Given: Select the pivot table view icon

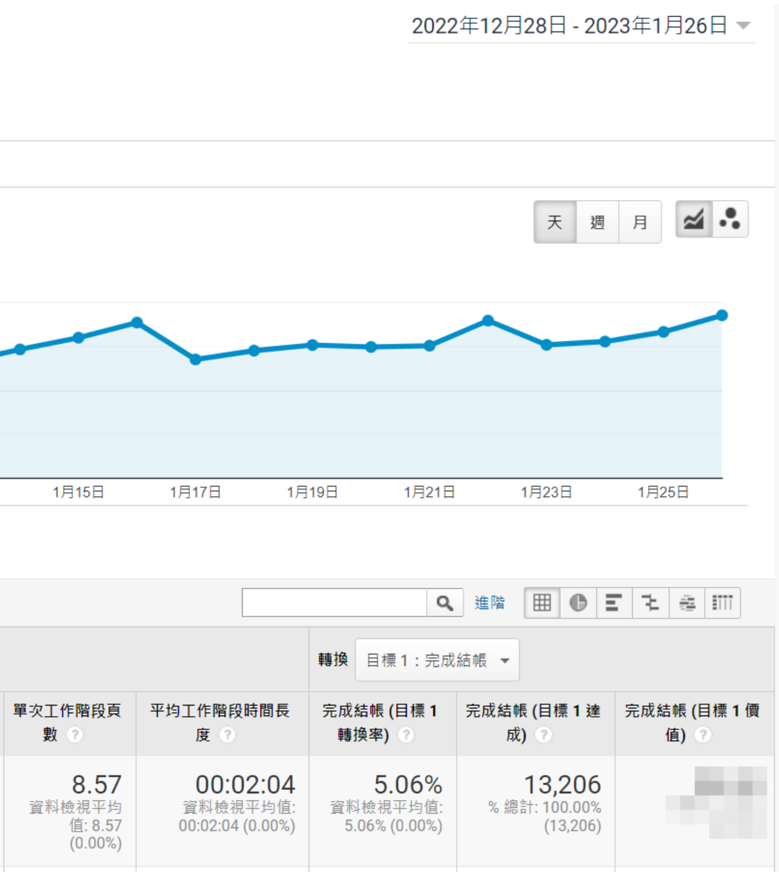Looking at the screenshot, I should pos(723,603).
